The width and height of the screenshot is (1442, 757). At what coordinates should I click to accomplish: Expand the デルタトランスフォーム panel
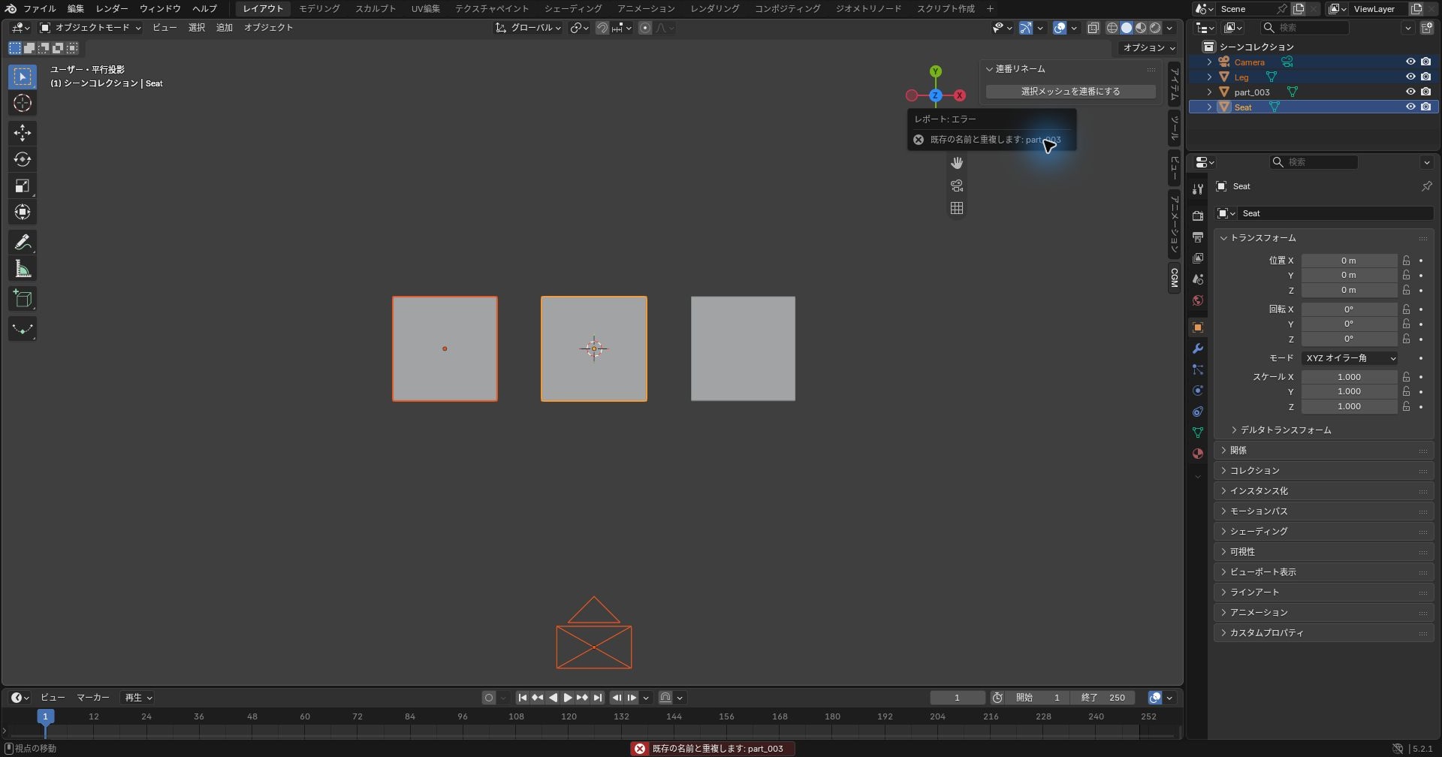click(x=1285, y=430)
